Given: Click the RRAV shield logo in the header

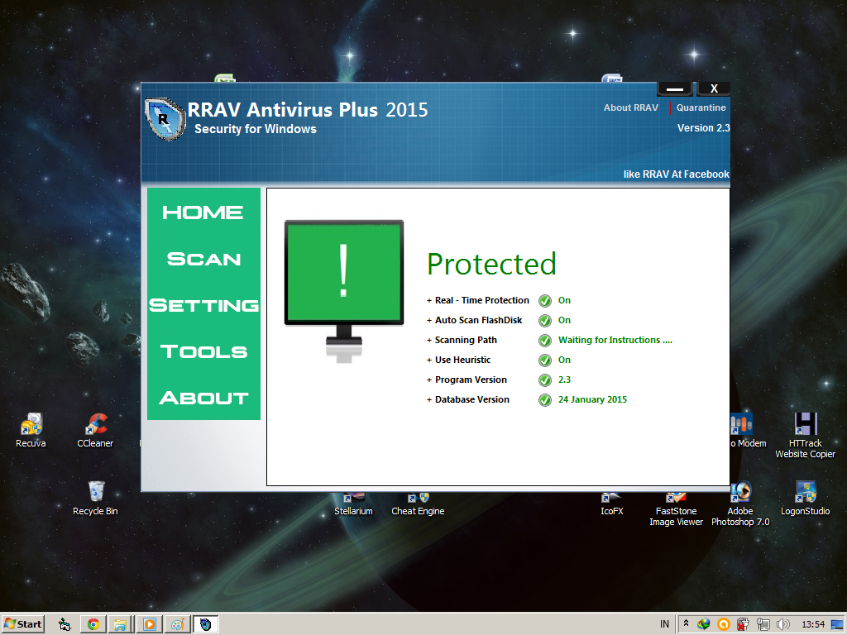Looking at the screenshot, I should 164,117.
